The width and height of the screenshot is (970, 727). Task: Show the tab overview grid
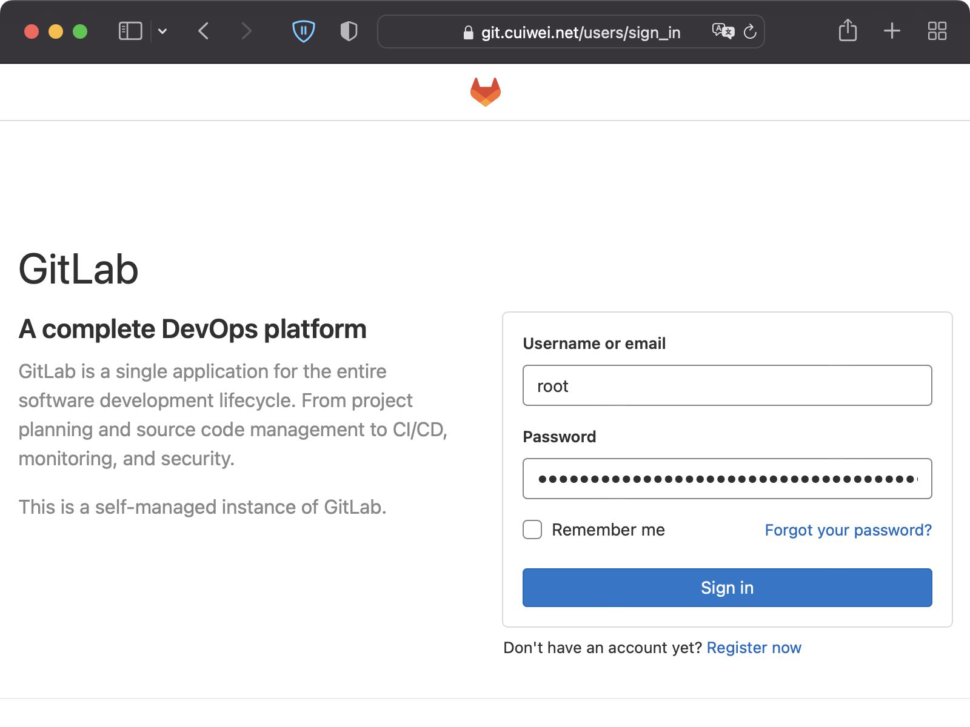[x=937, y=31]
